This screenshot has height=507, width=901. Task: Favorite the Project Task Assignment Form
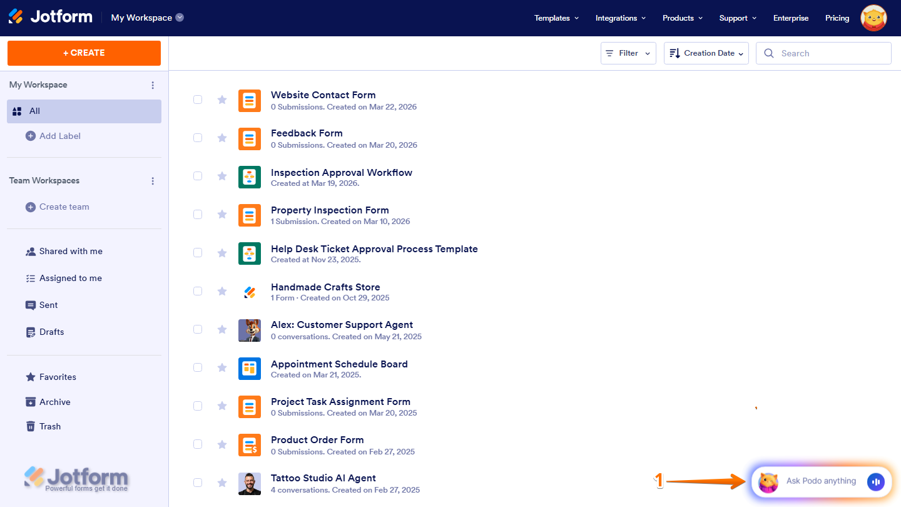pos(221,406)
